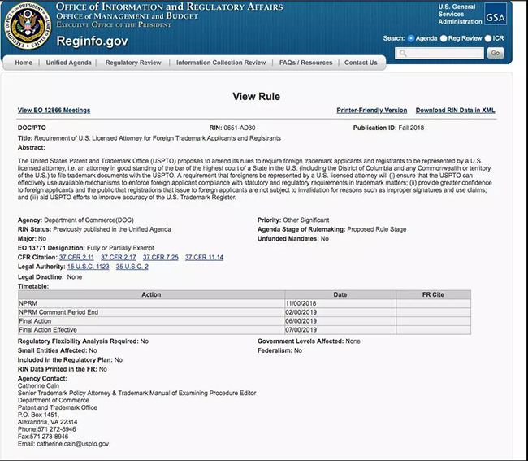The image size is (528, 461).
Task: Open the FAQs / Resources menu
Action: pyautogui.click(x=305, y=63)
